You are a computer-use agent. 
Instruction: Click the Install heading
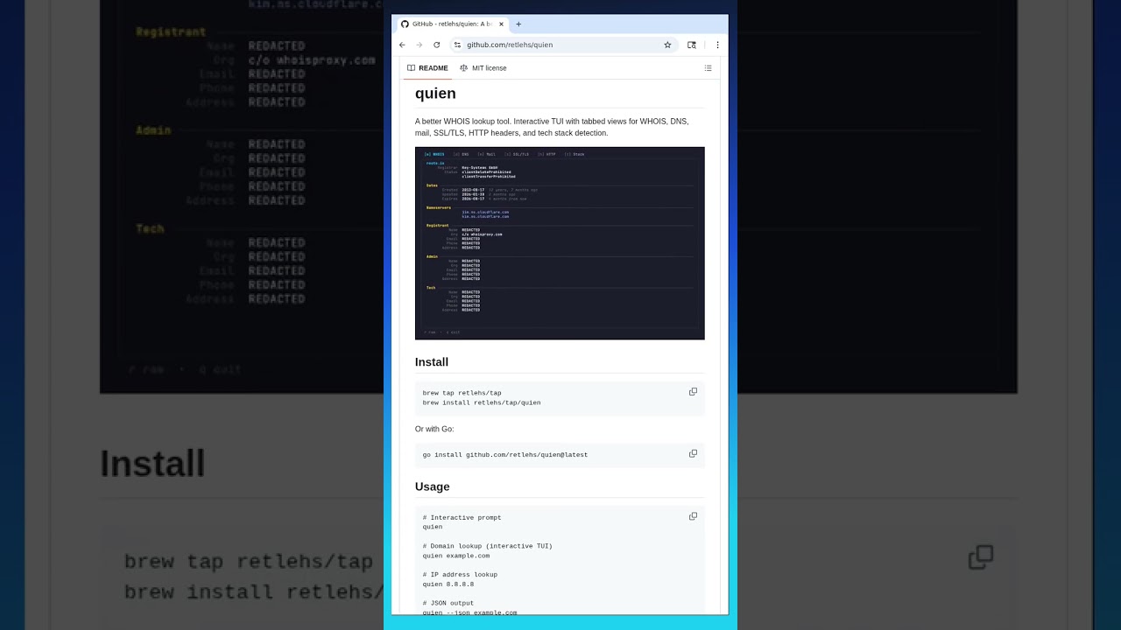[432, 362]
